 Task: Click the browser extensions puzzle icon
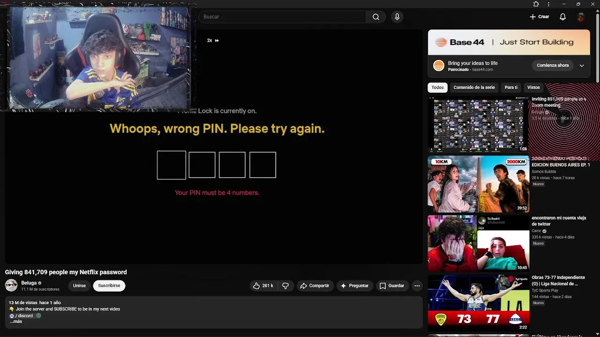point(536,4)
